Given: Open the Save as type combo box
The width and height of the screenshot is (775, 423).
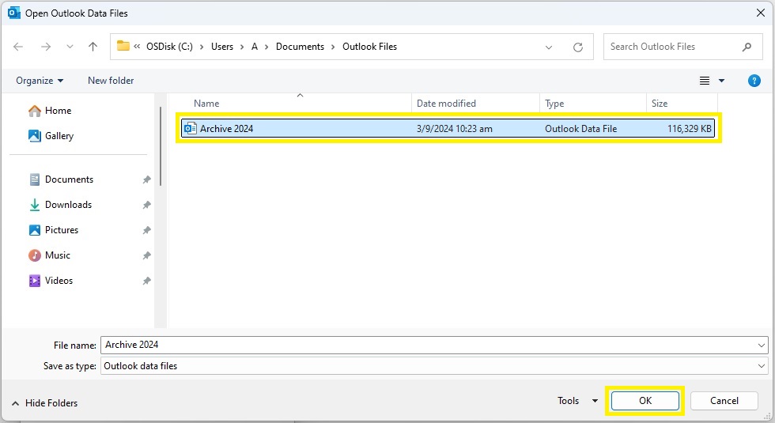Looking at the screenshot, I should click(x=434, y=365).
